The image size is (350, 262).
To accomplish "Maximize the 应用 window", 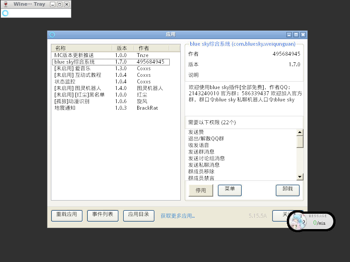I will pos(296,35).
